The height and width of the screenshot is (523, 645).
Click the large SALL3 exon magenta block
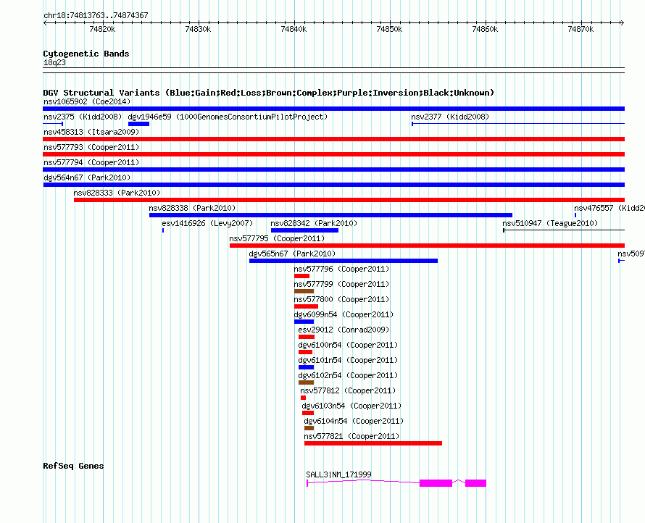coord(436,483)
